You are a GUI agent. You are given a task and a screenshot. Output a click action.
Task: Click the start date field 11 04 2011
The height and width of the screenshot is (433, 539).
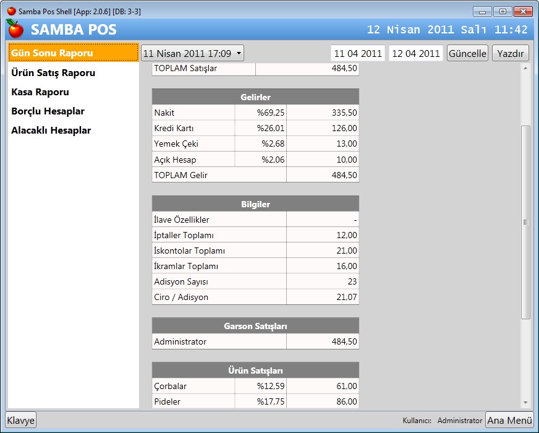point(357,53)
